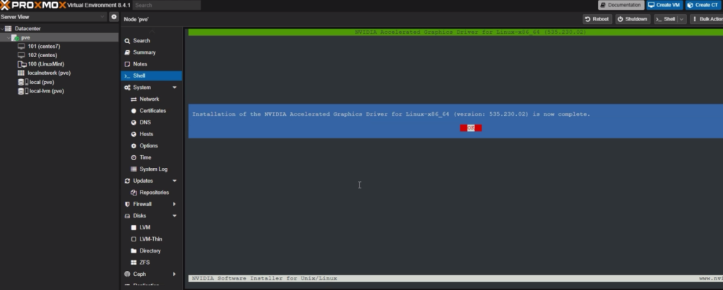Open the Documentation link
723x290 pixels.
coord(621,5)
